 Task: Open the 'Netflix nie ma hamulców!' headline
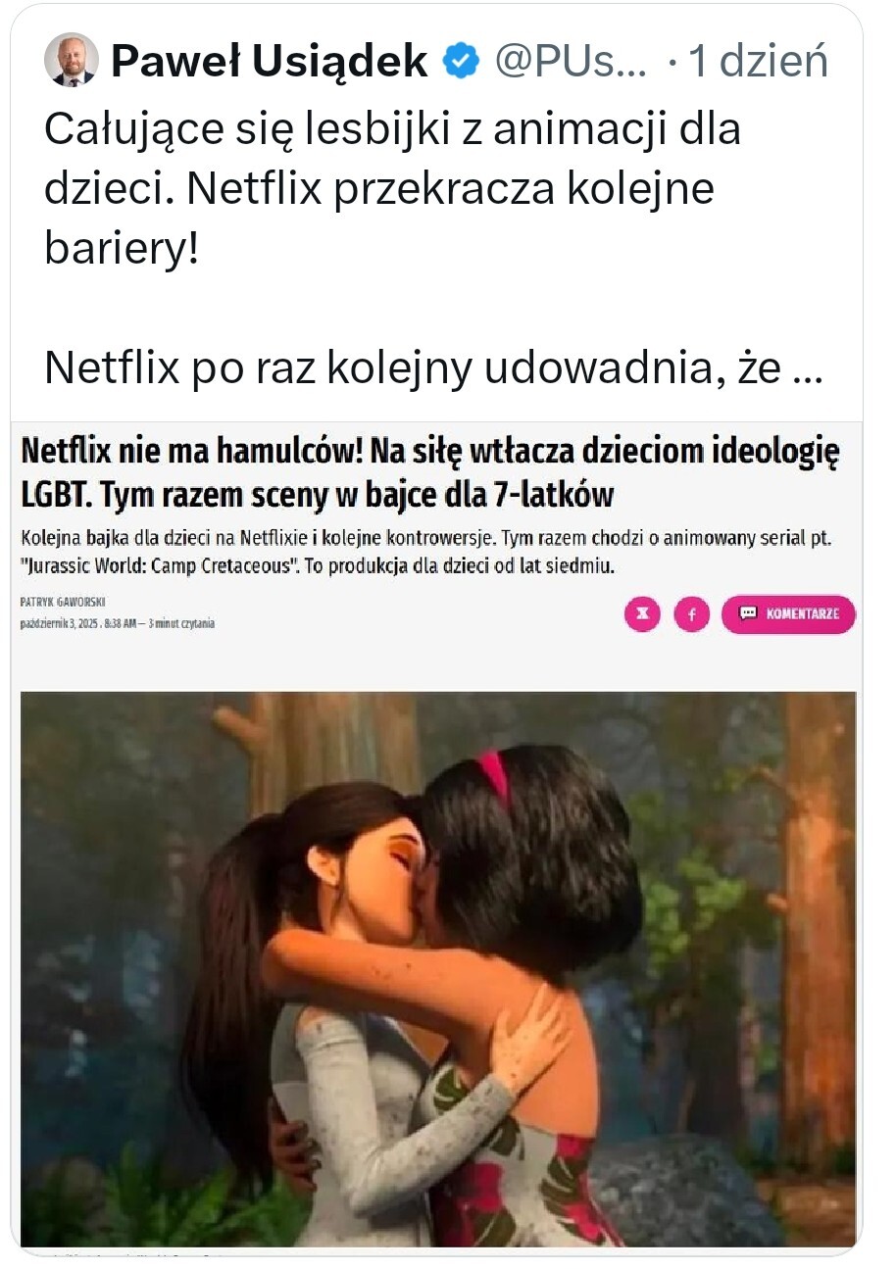tap(430, 473)
